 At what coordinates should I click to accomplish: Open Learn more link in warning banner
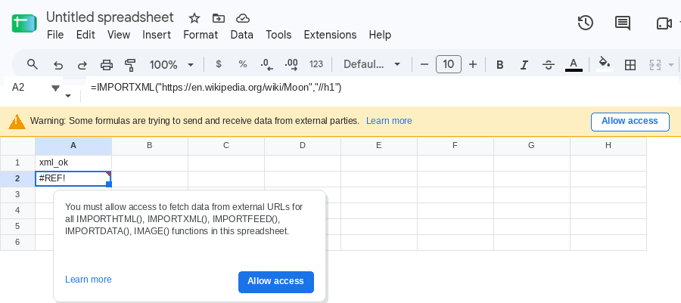point(389,121)
